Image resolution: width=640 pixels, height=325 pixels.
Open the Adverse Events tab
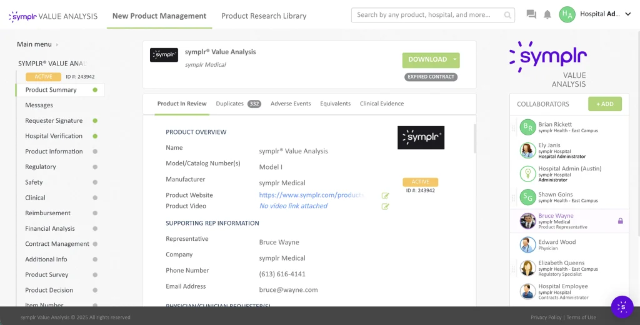click(x=291, y=104)
